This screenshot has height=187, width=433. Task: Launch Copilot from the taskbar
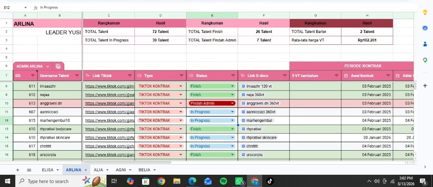(130, 181)
